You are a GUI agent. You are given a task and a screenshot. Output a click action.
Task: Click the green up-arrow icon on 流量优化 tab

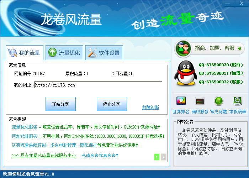pos(52,52)
